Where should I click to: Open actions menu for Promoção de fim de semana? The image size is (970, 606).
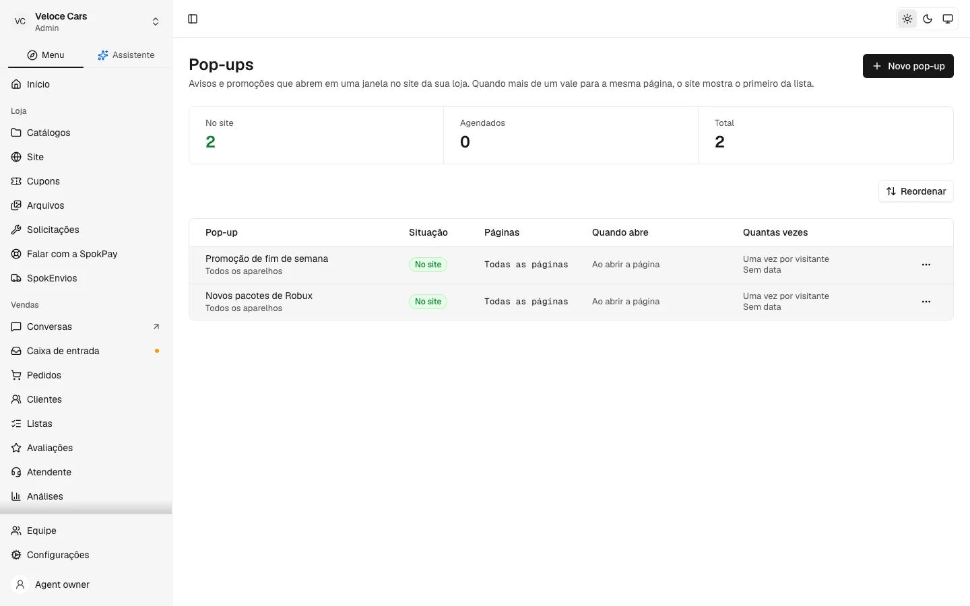point(926,265)
